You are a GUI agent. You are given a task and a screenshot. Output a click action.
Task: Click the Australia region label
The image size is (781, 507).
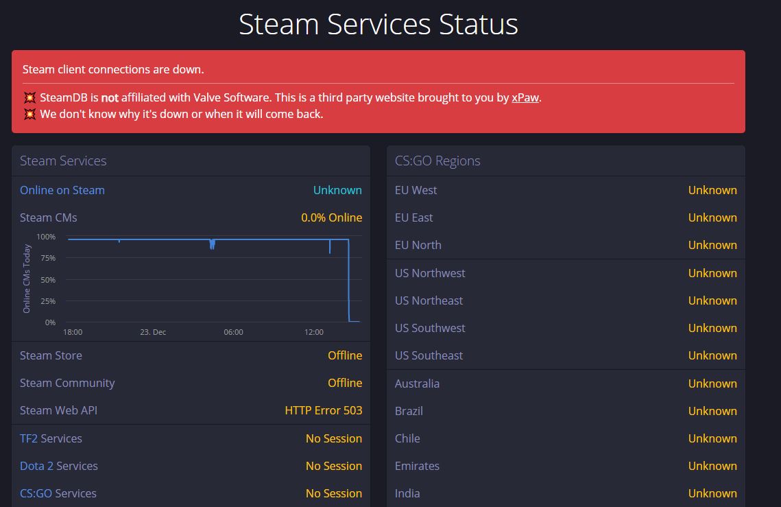[x=417, y=384]
